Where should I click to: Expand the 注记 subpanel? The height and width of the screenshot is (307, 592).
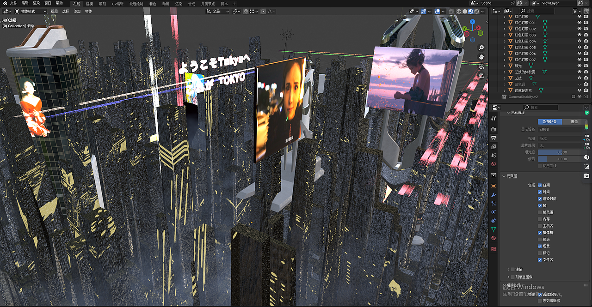point(509,269)
